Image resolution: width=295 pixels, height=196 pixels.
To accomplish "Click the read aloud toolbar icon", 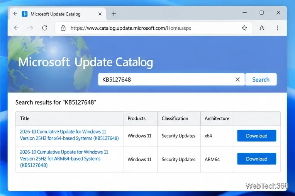I will tap(262, 28).
